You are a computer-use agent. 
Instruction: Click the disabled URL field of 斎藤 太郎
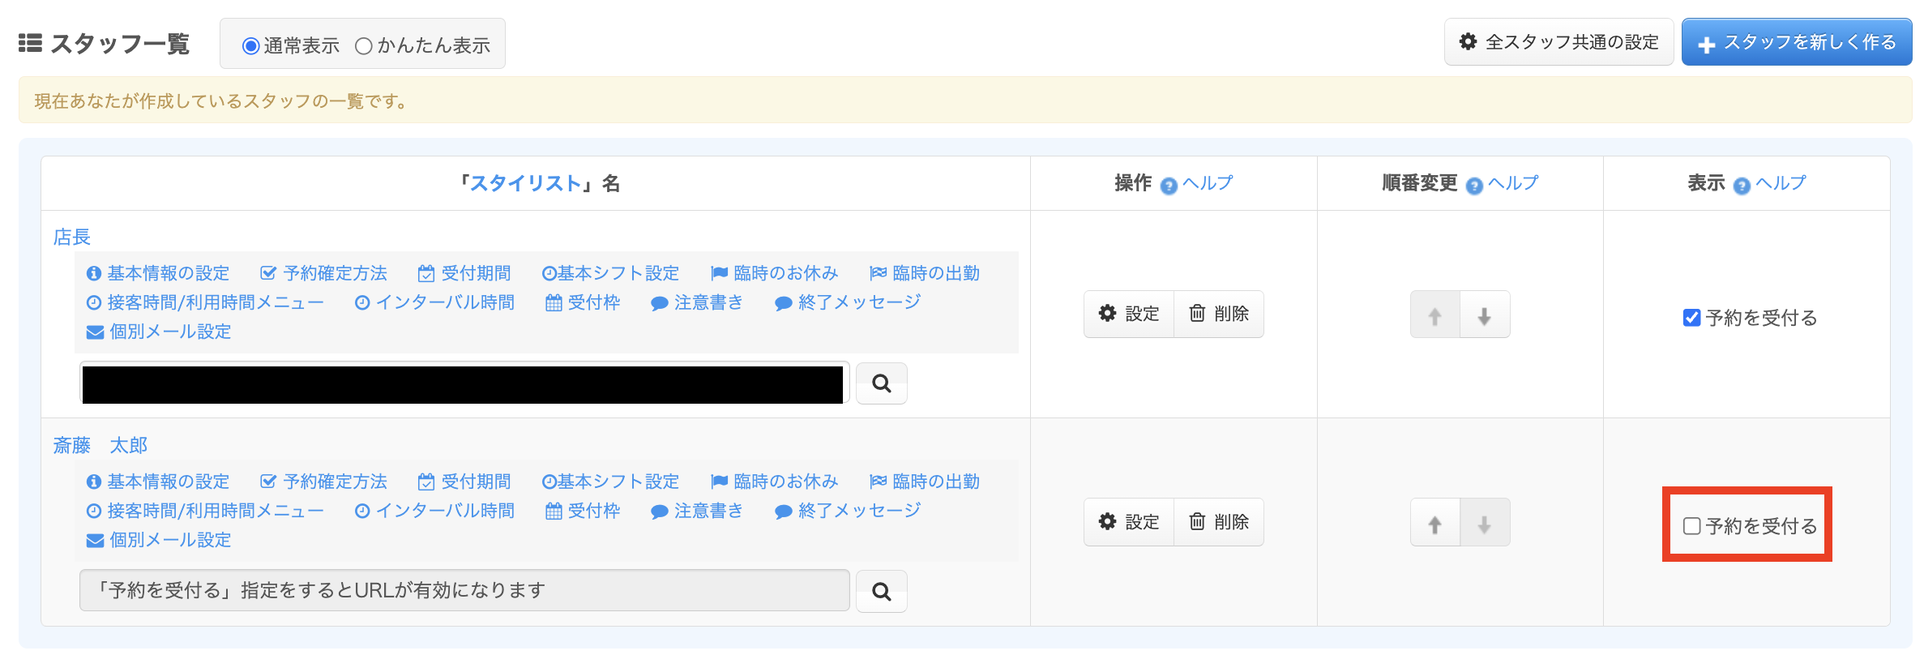pyautogui.click(x=464, y=590)
